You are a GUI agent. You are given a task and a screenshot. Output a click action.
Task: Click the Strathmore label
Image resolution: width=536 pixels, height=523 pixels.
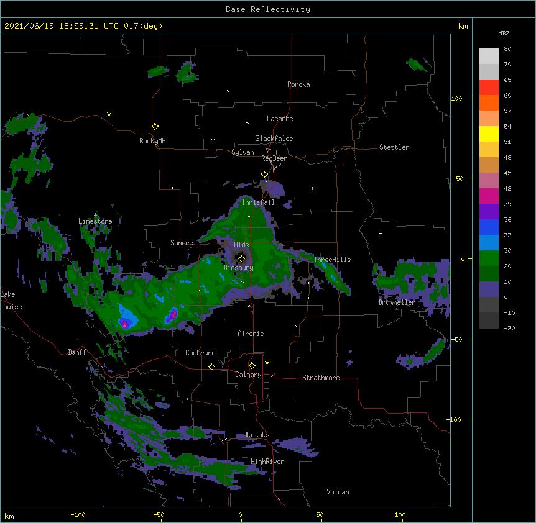pos(321,378)
